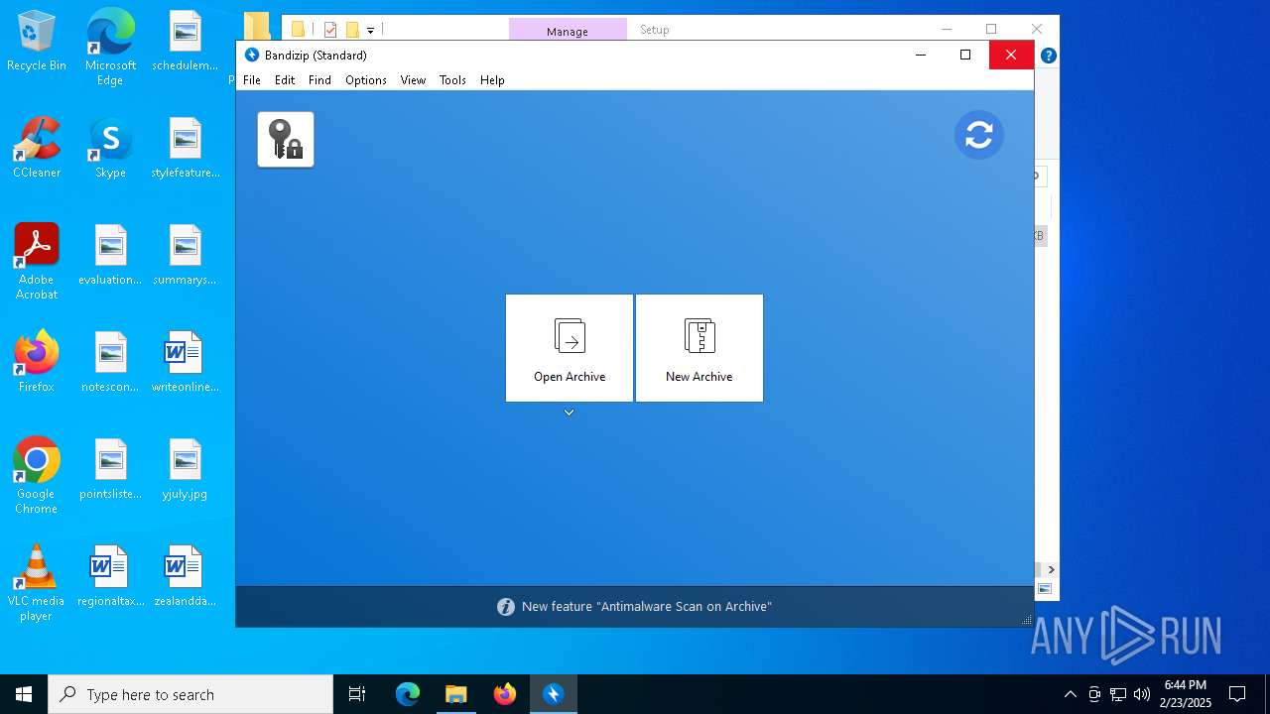Click the Bandizip logo in title bar
The image size is (1270, 714).
[x=252, y=56]
